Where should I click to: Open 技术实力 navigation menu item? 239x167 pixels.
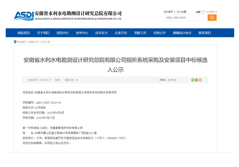tap(101, 33)
